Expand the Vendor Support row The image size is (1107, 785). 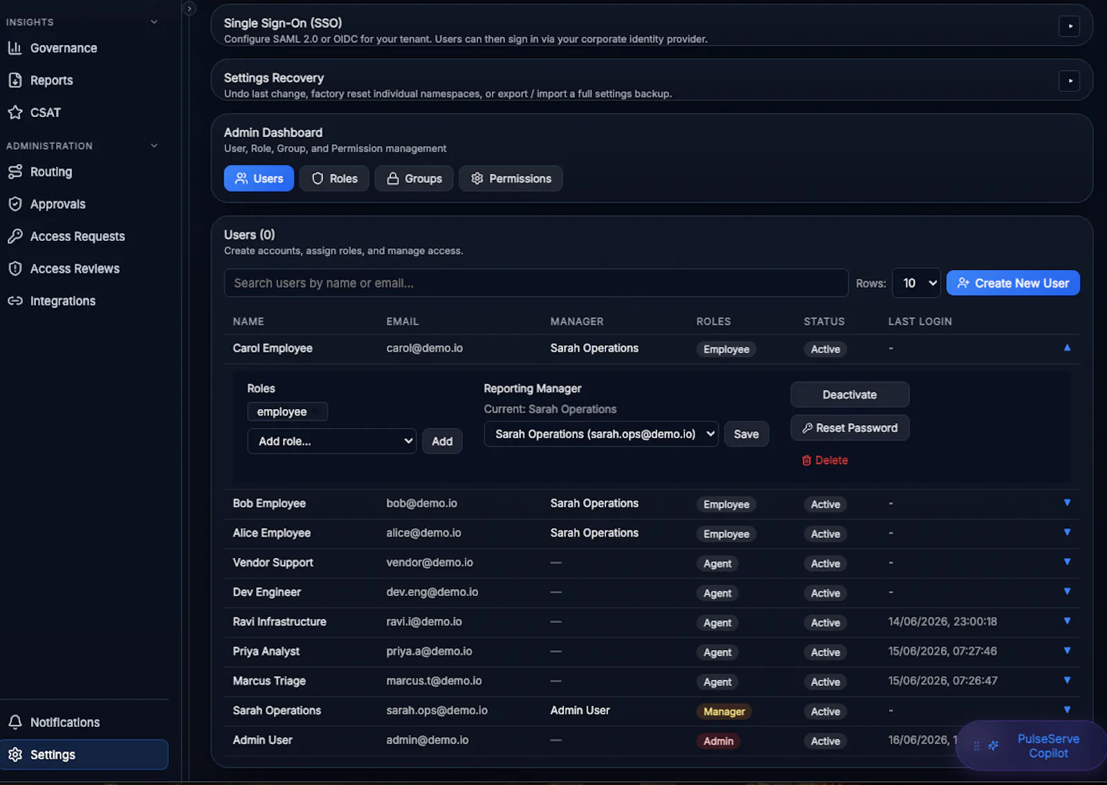1067,562
